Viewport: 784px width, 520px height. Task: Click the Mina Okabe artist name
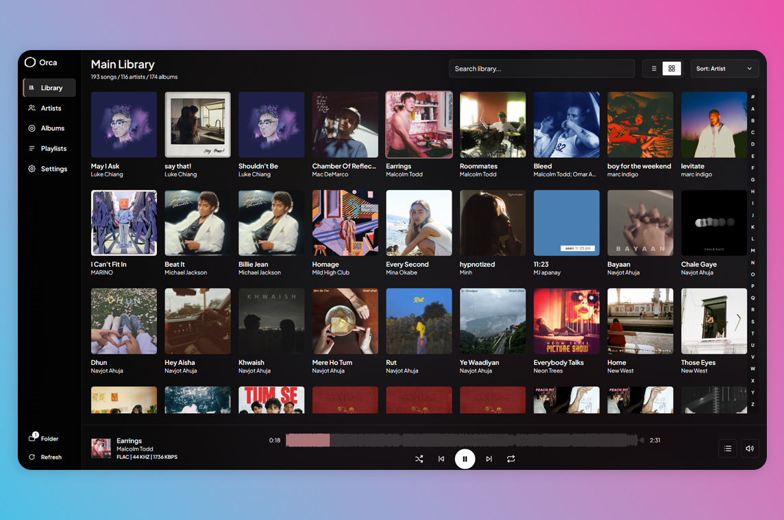point(402,273)
